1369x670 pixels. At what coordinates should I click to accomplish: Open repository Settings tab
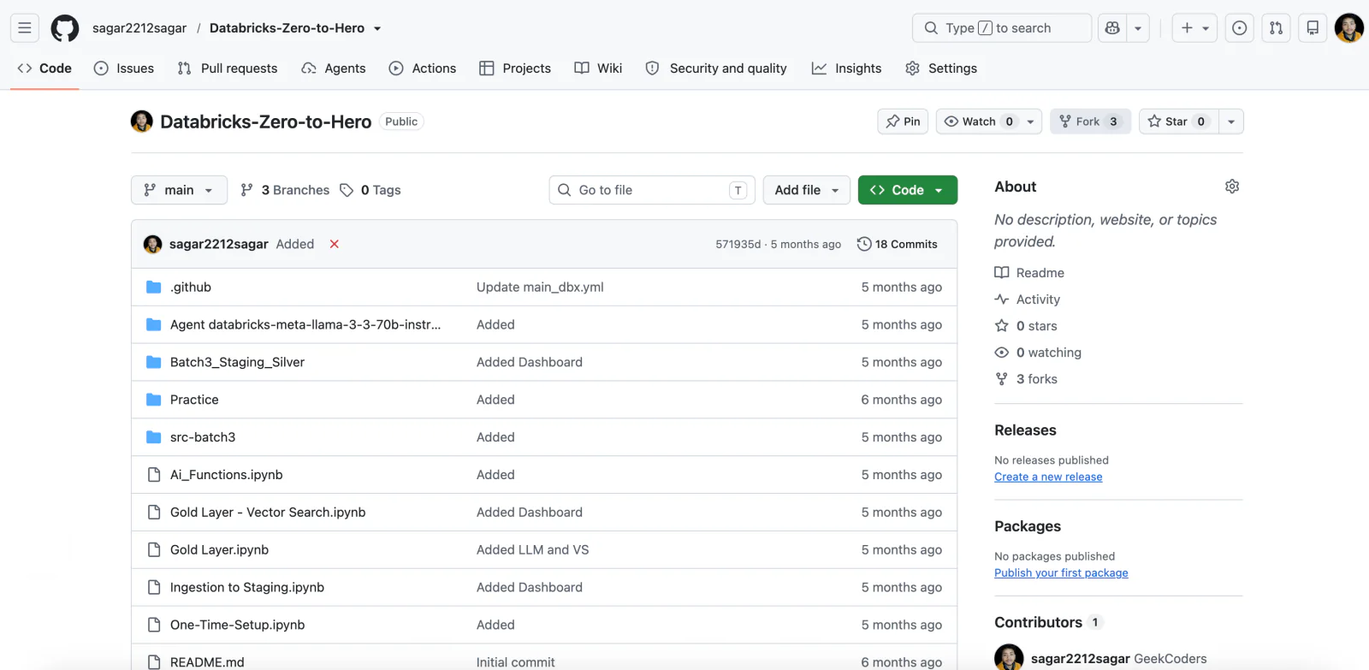[941, 68]
